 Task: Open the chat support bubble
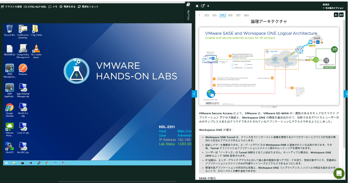[339, 173]
